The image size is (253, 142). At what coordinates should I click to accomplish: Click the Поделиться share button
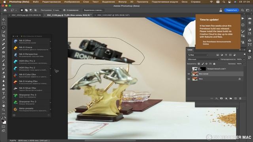pos(231,10)
